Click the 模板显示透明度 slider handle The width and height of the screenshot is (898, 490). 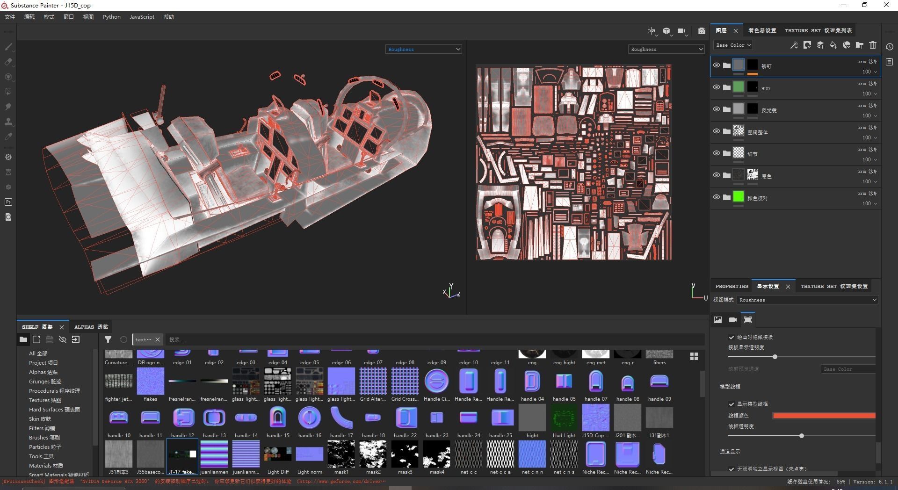pyautogui.click(x=775, y=357)
